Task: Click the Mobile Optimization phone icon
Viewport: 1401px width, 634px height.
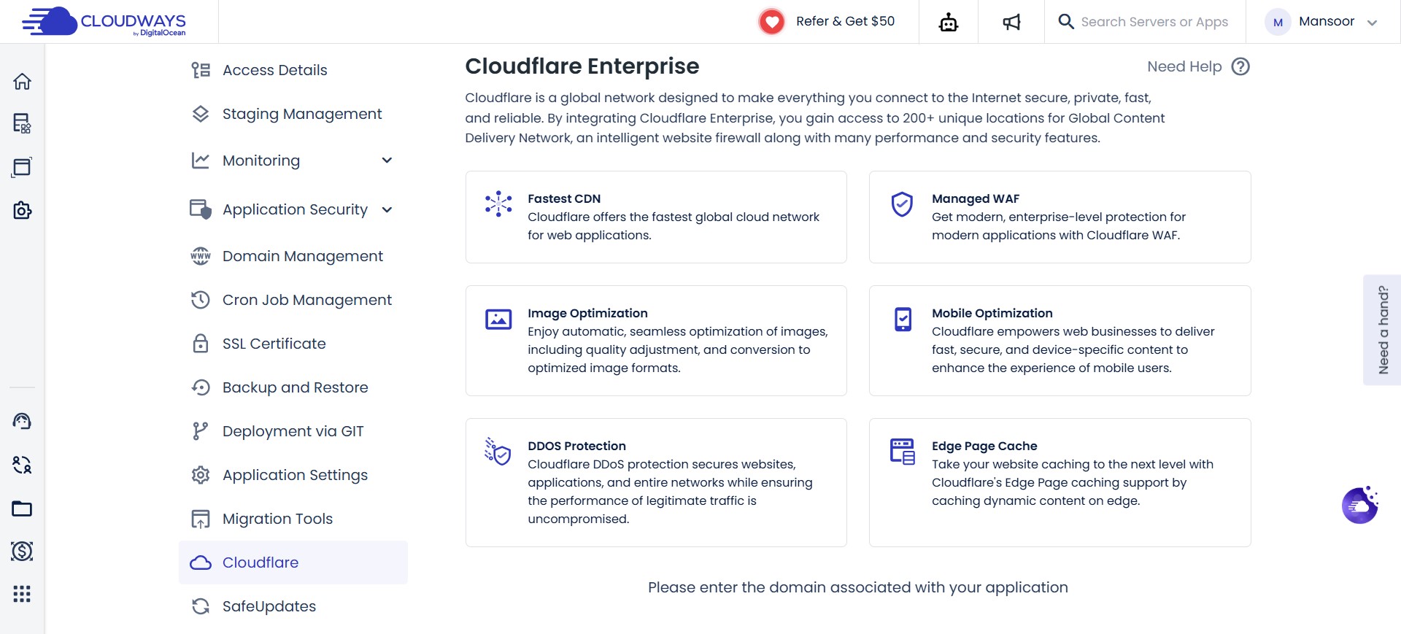Action: (x=903, y=320)
